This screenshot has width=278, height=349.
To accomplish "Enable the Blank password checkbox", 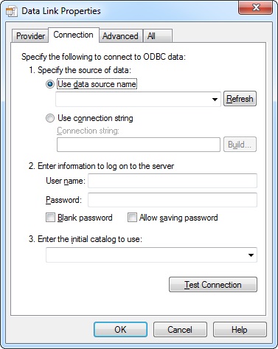I will tap(50, 218).
